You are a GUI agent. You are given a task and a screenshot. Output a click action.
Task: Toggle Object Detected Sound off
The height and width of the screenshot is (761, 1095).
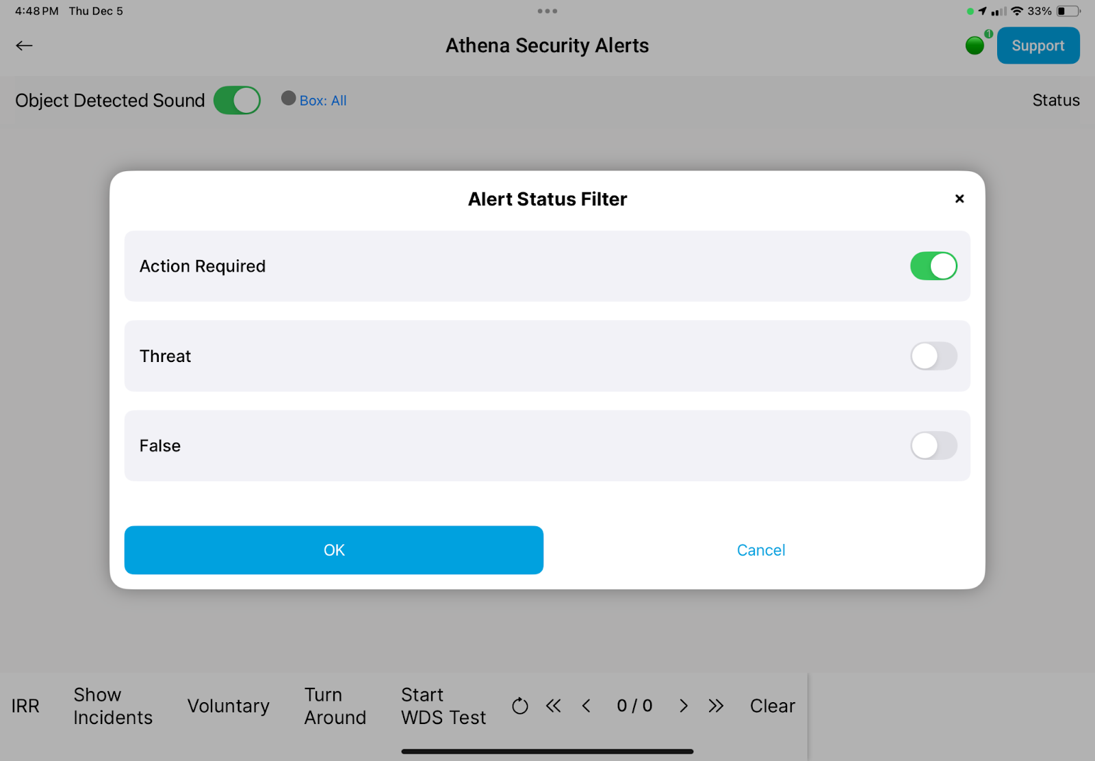tap(237, 101)
